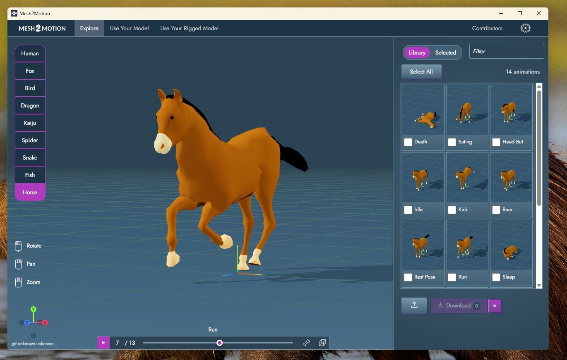The image size is (567, 360).
Task: Click the animation list scrollbar thumb
Action: [539, 148]
